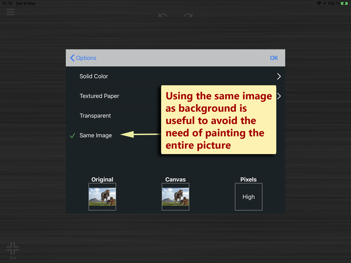Tap the undo arrow icon
This screenshot has width=351, height=263.
(163, 16)
